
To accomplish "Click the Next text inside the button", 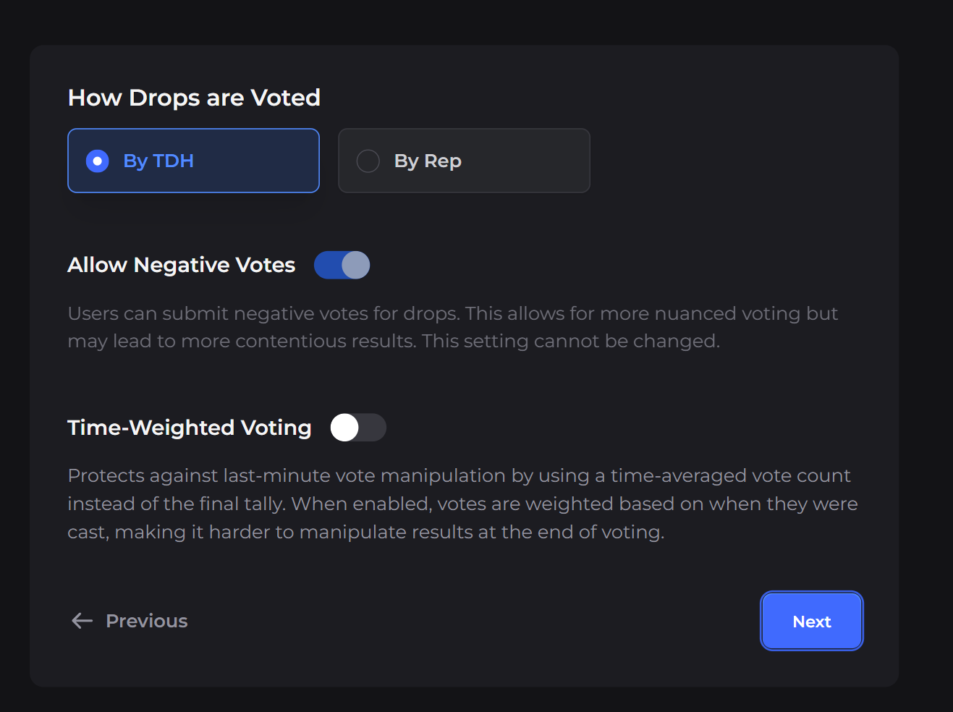I will click(x=811, y=622).
